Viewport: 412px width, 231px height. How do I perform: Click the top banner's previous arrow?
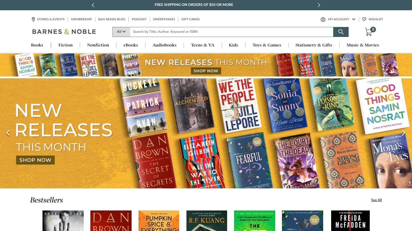pyautogui.click(x=93, y=5)
